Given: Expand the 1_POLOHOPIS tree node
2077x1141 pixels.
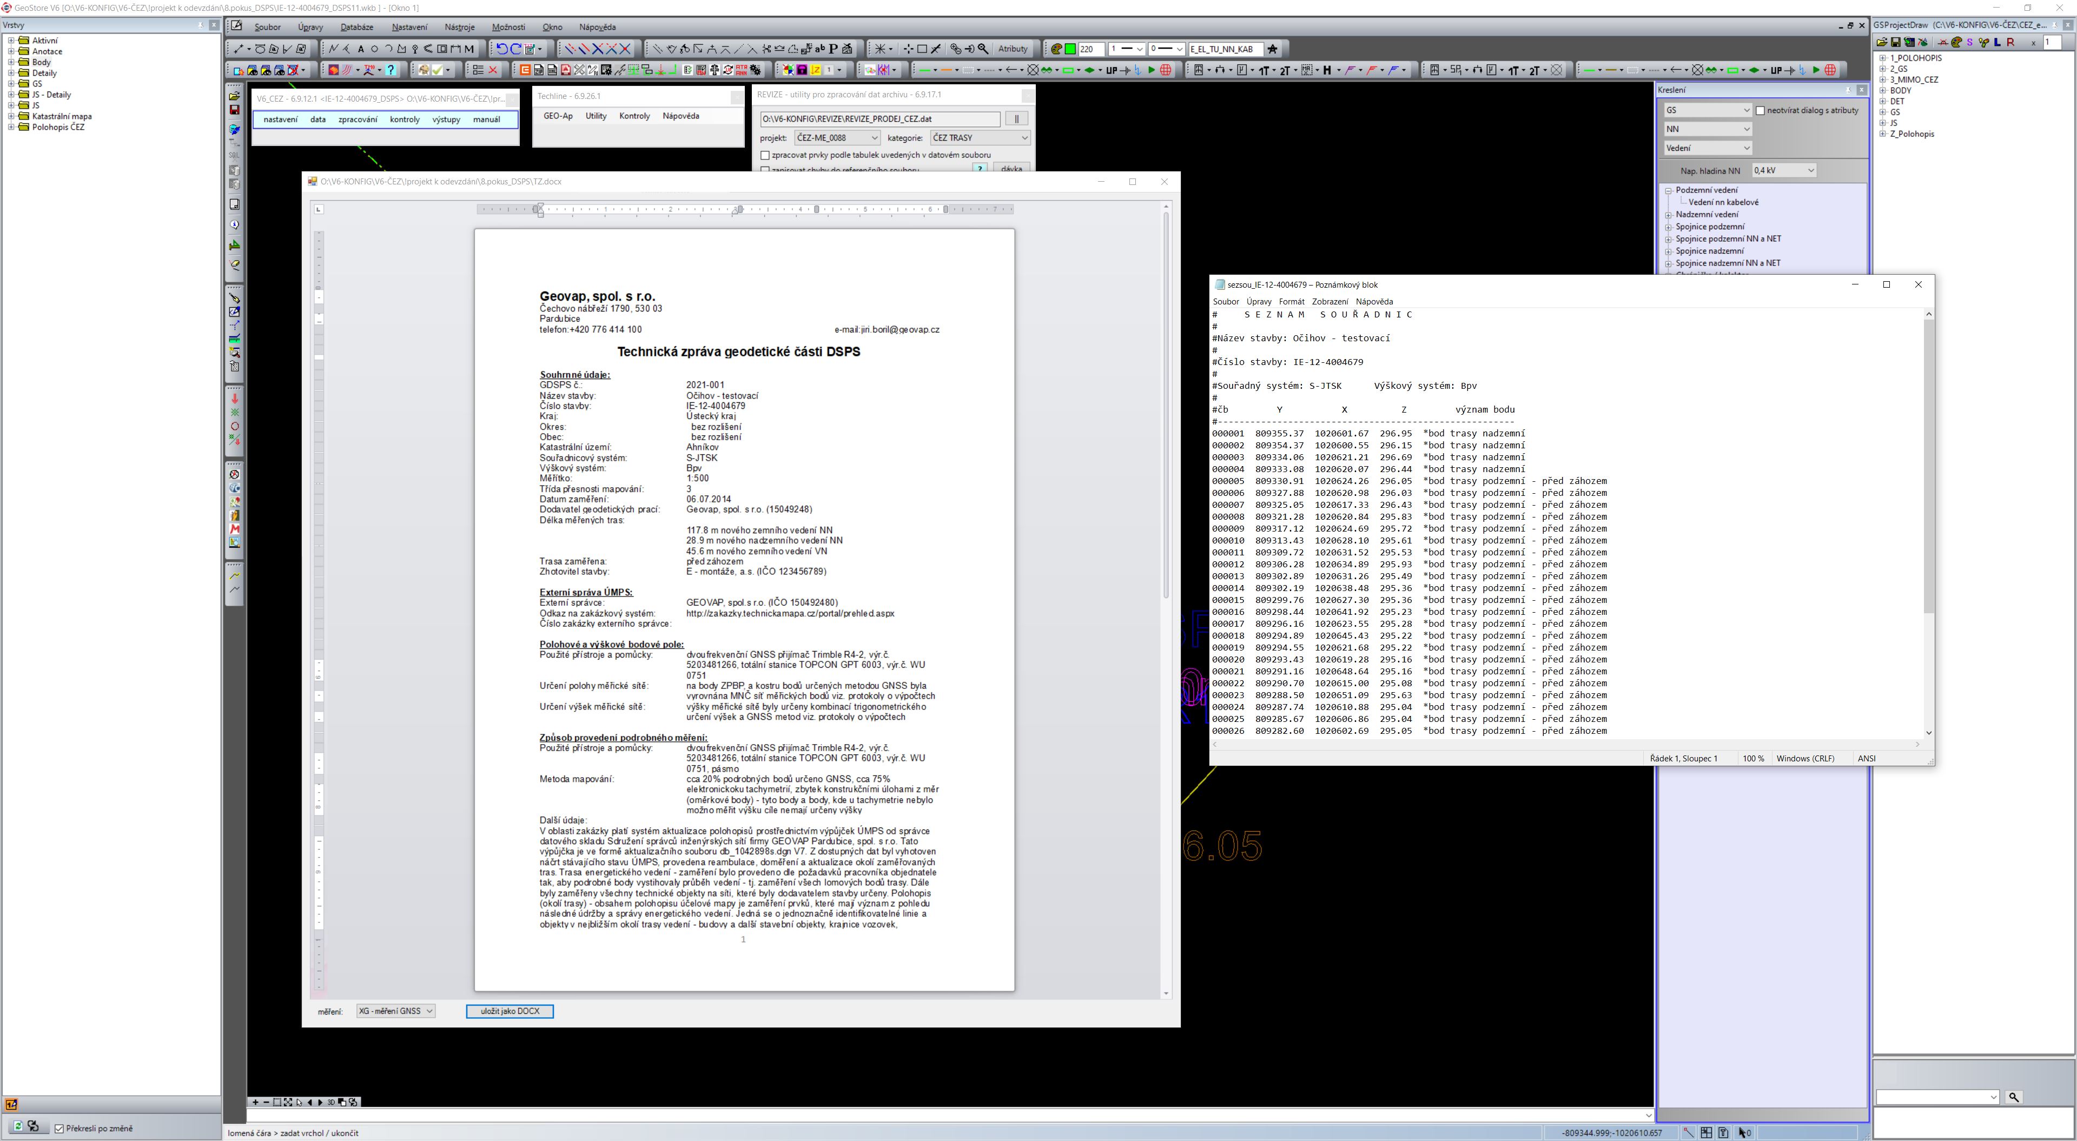Looking at the screenshot, I should coord(1883,58).
